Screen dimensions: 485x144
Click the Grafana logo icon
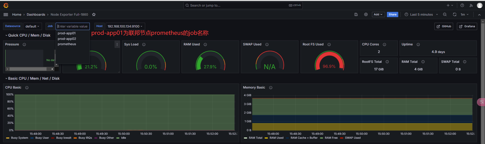(6, 5)
